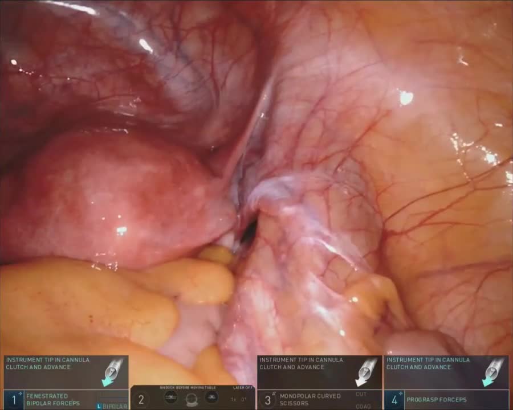Viewport: 513px width, 410px height.
Task: Select the arm 2 camera number badge
Action: [x=141, y=400]
